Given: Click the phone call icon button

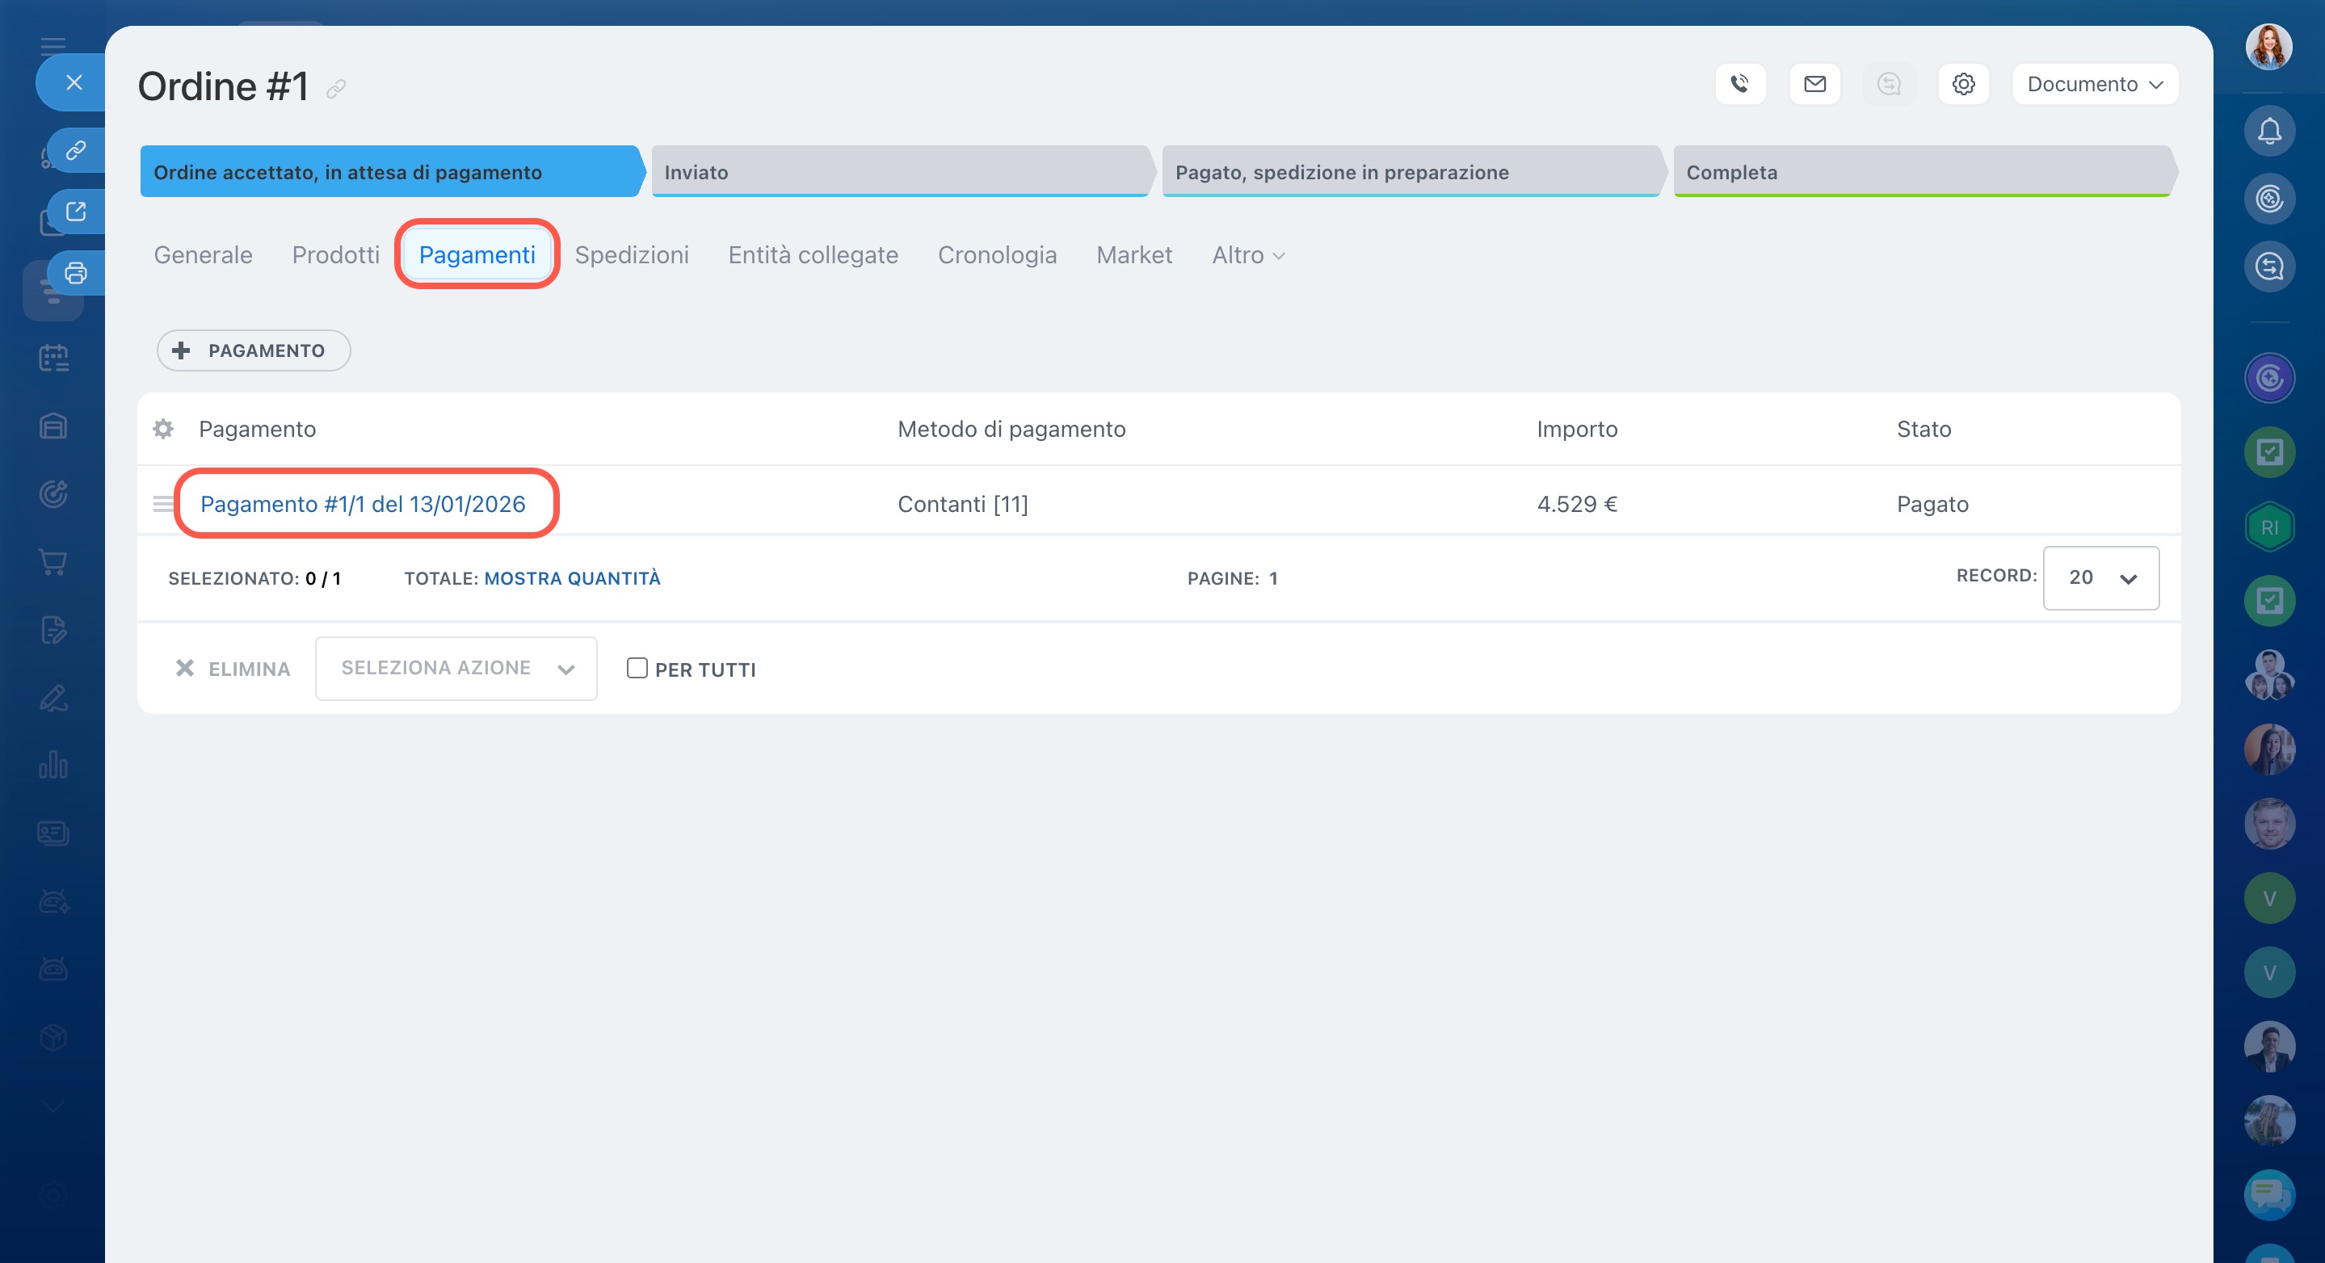Looking at the screenshot, I should click(1739, 84).
